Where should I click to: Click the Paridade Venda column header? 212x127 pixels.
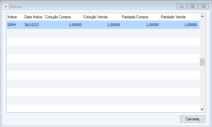[180, 17]
